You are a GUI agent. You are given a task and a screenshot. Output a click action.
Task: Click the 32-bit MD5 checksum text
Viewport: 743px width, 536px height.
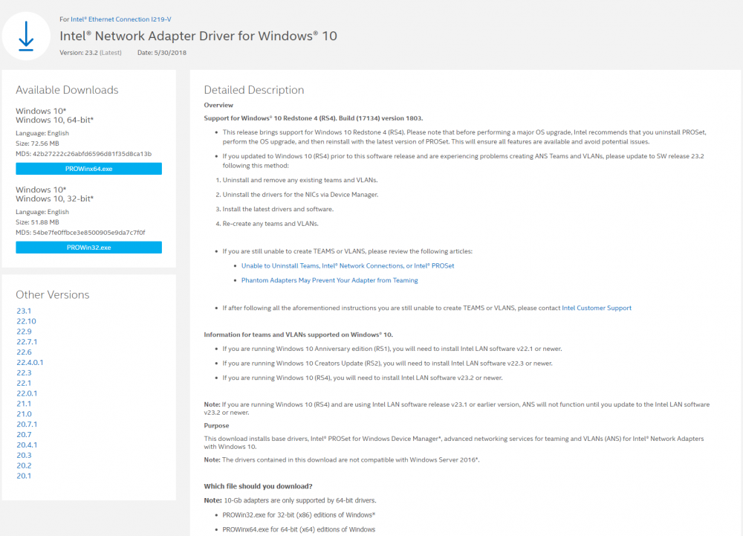tap(80, 233)
